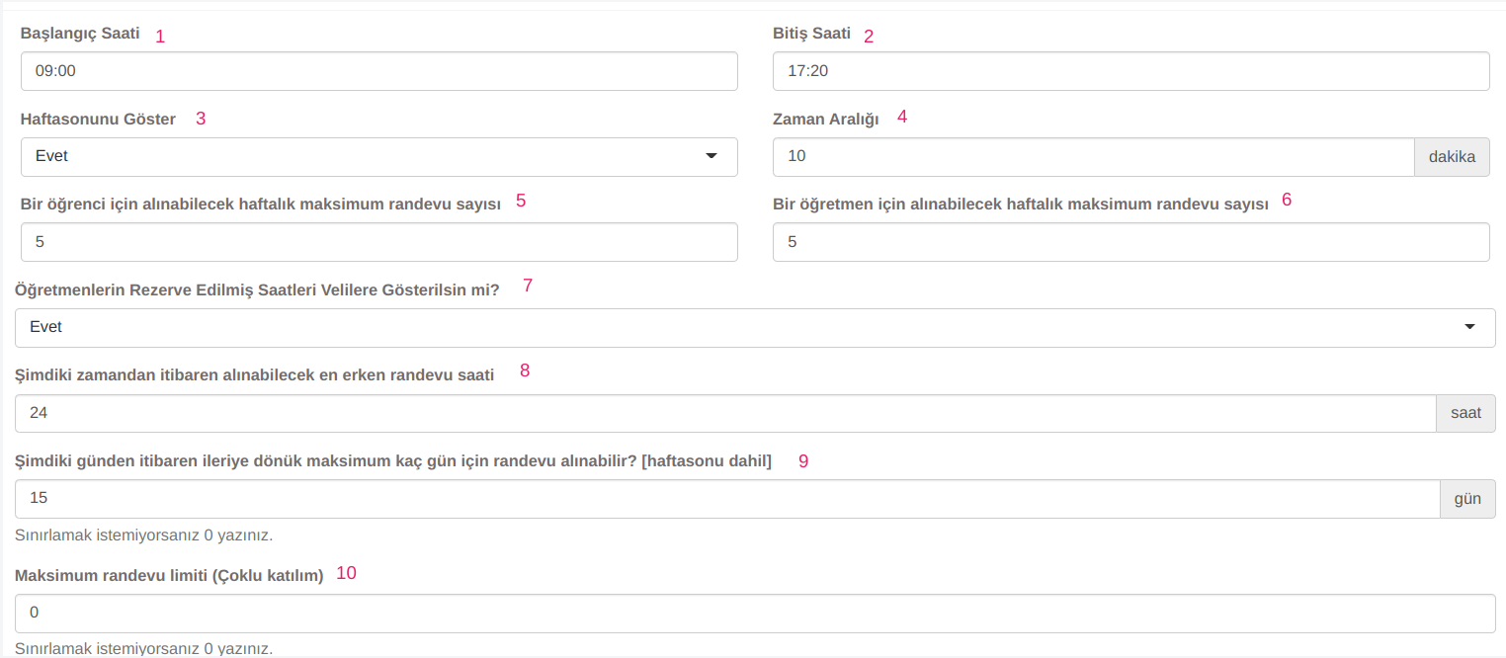The width and height of the screenshot is (1506, 658).
Task: Click the Bitiş Saati field showing 17:20
Action: coord(1130,71)
